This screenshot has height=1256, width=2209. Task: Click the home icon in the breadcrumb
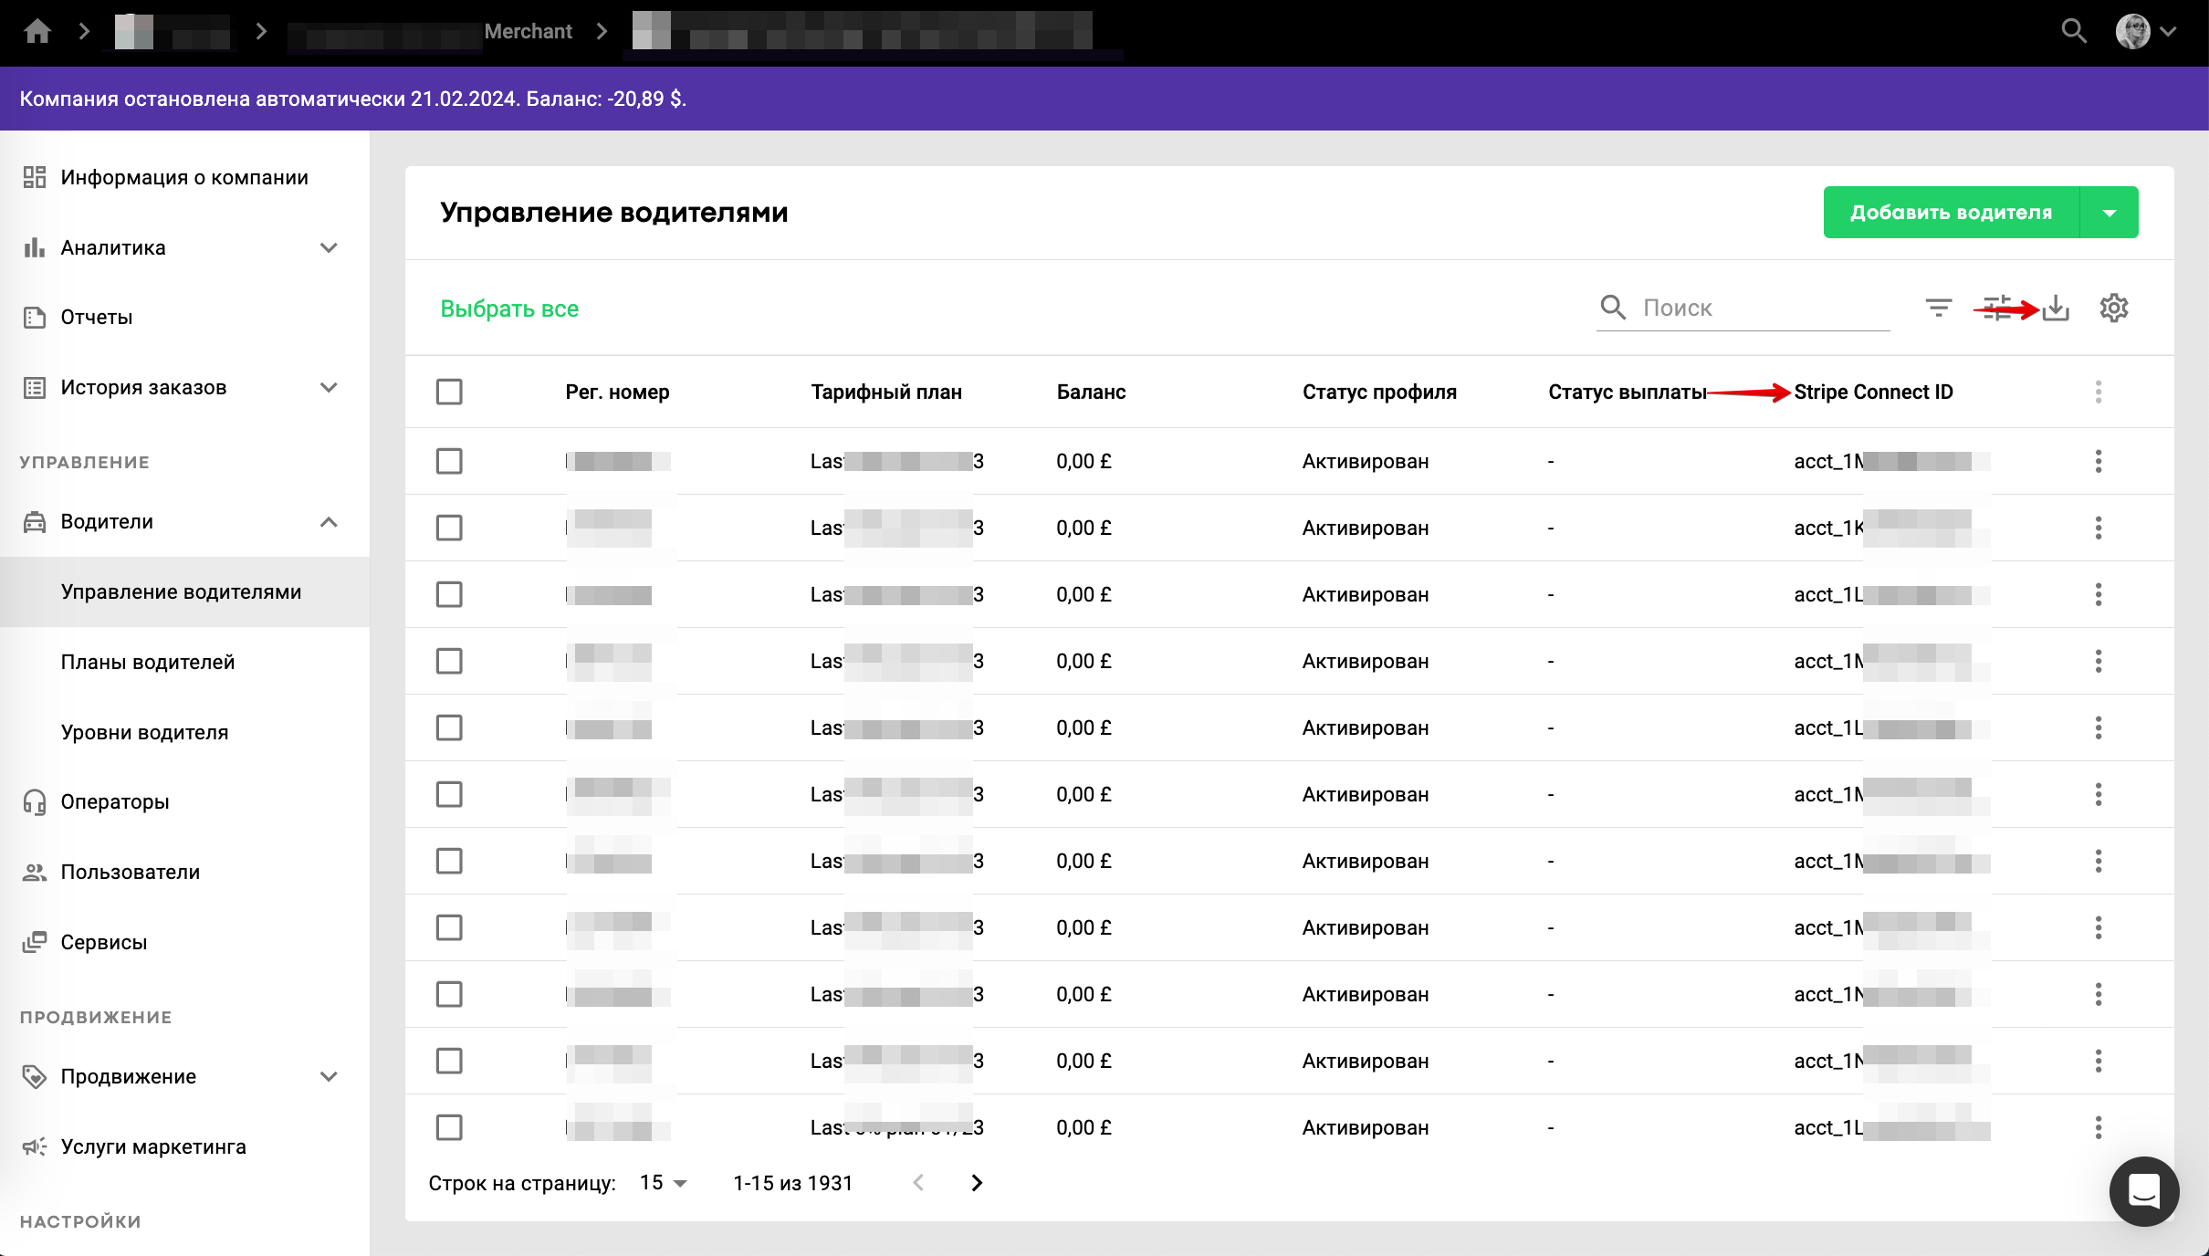[x=37, y=31]
